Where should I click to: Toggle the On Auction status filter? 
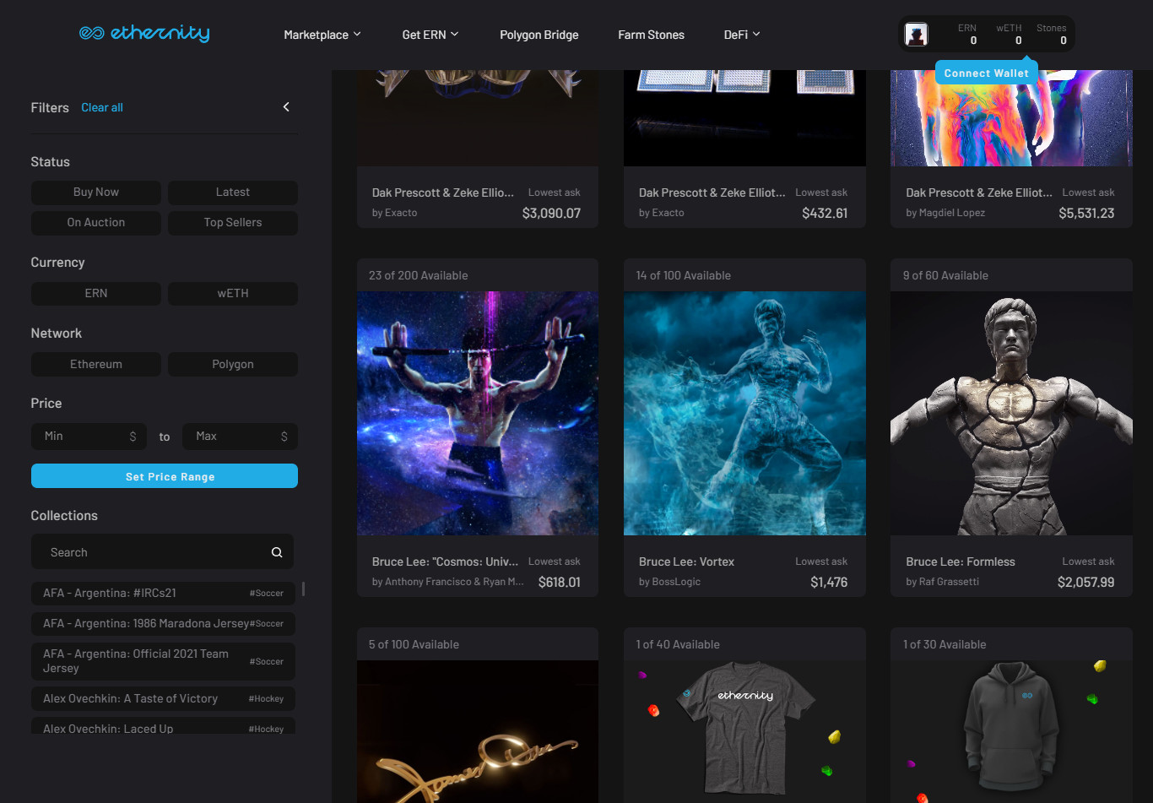click(x=96, y=223)
